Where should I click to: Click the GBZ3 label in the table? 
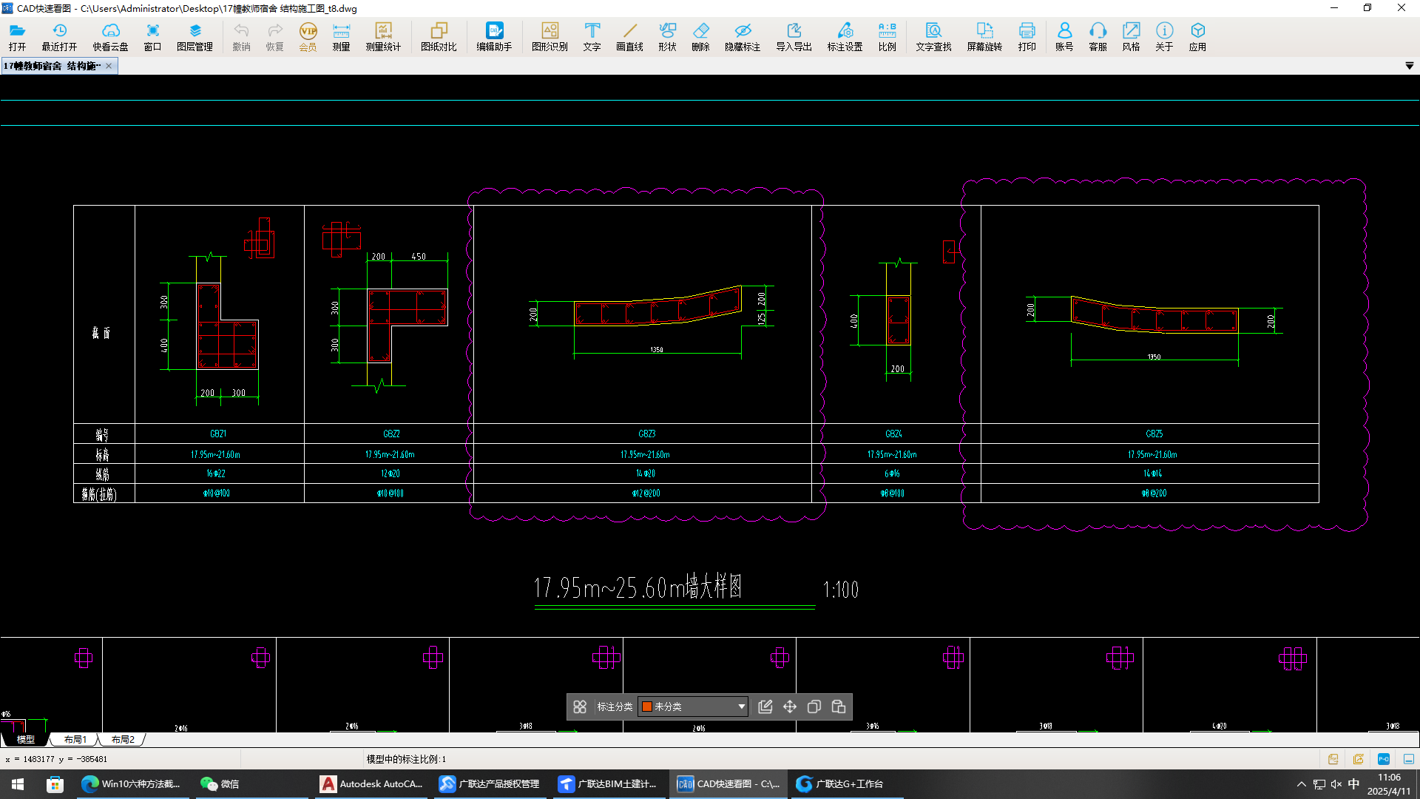pos(646,434)
